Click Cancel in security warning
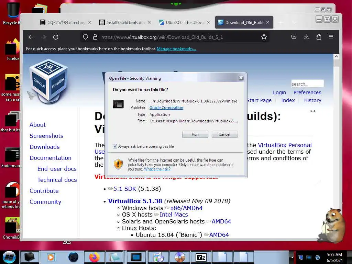The width and height of the screenshot is (352, 264). (x=224, y=134)
